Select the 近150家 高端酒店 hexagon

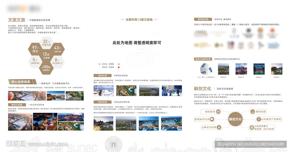point(46,68)
